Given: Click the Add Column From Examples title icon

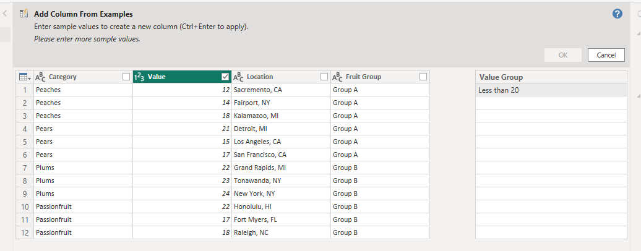Looking at the screenshot, I should pos(24,14).
